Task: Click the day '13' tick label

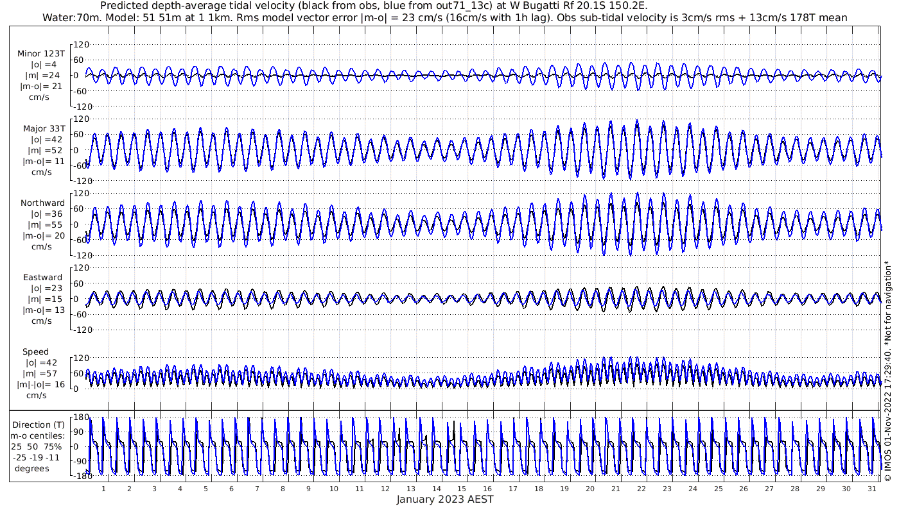Action: point(410,489)
